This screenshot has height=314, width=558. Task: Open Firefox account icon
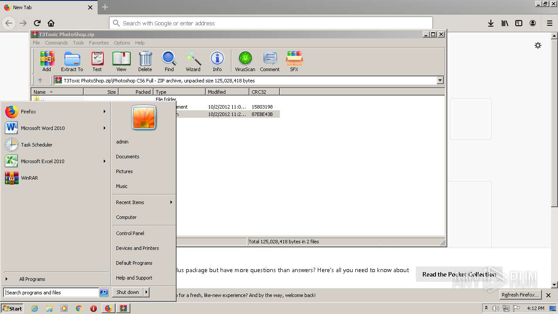[x=533, y=23]
